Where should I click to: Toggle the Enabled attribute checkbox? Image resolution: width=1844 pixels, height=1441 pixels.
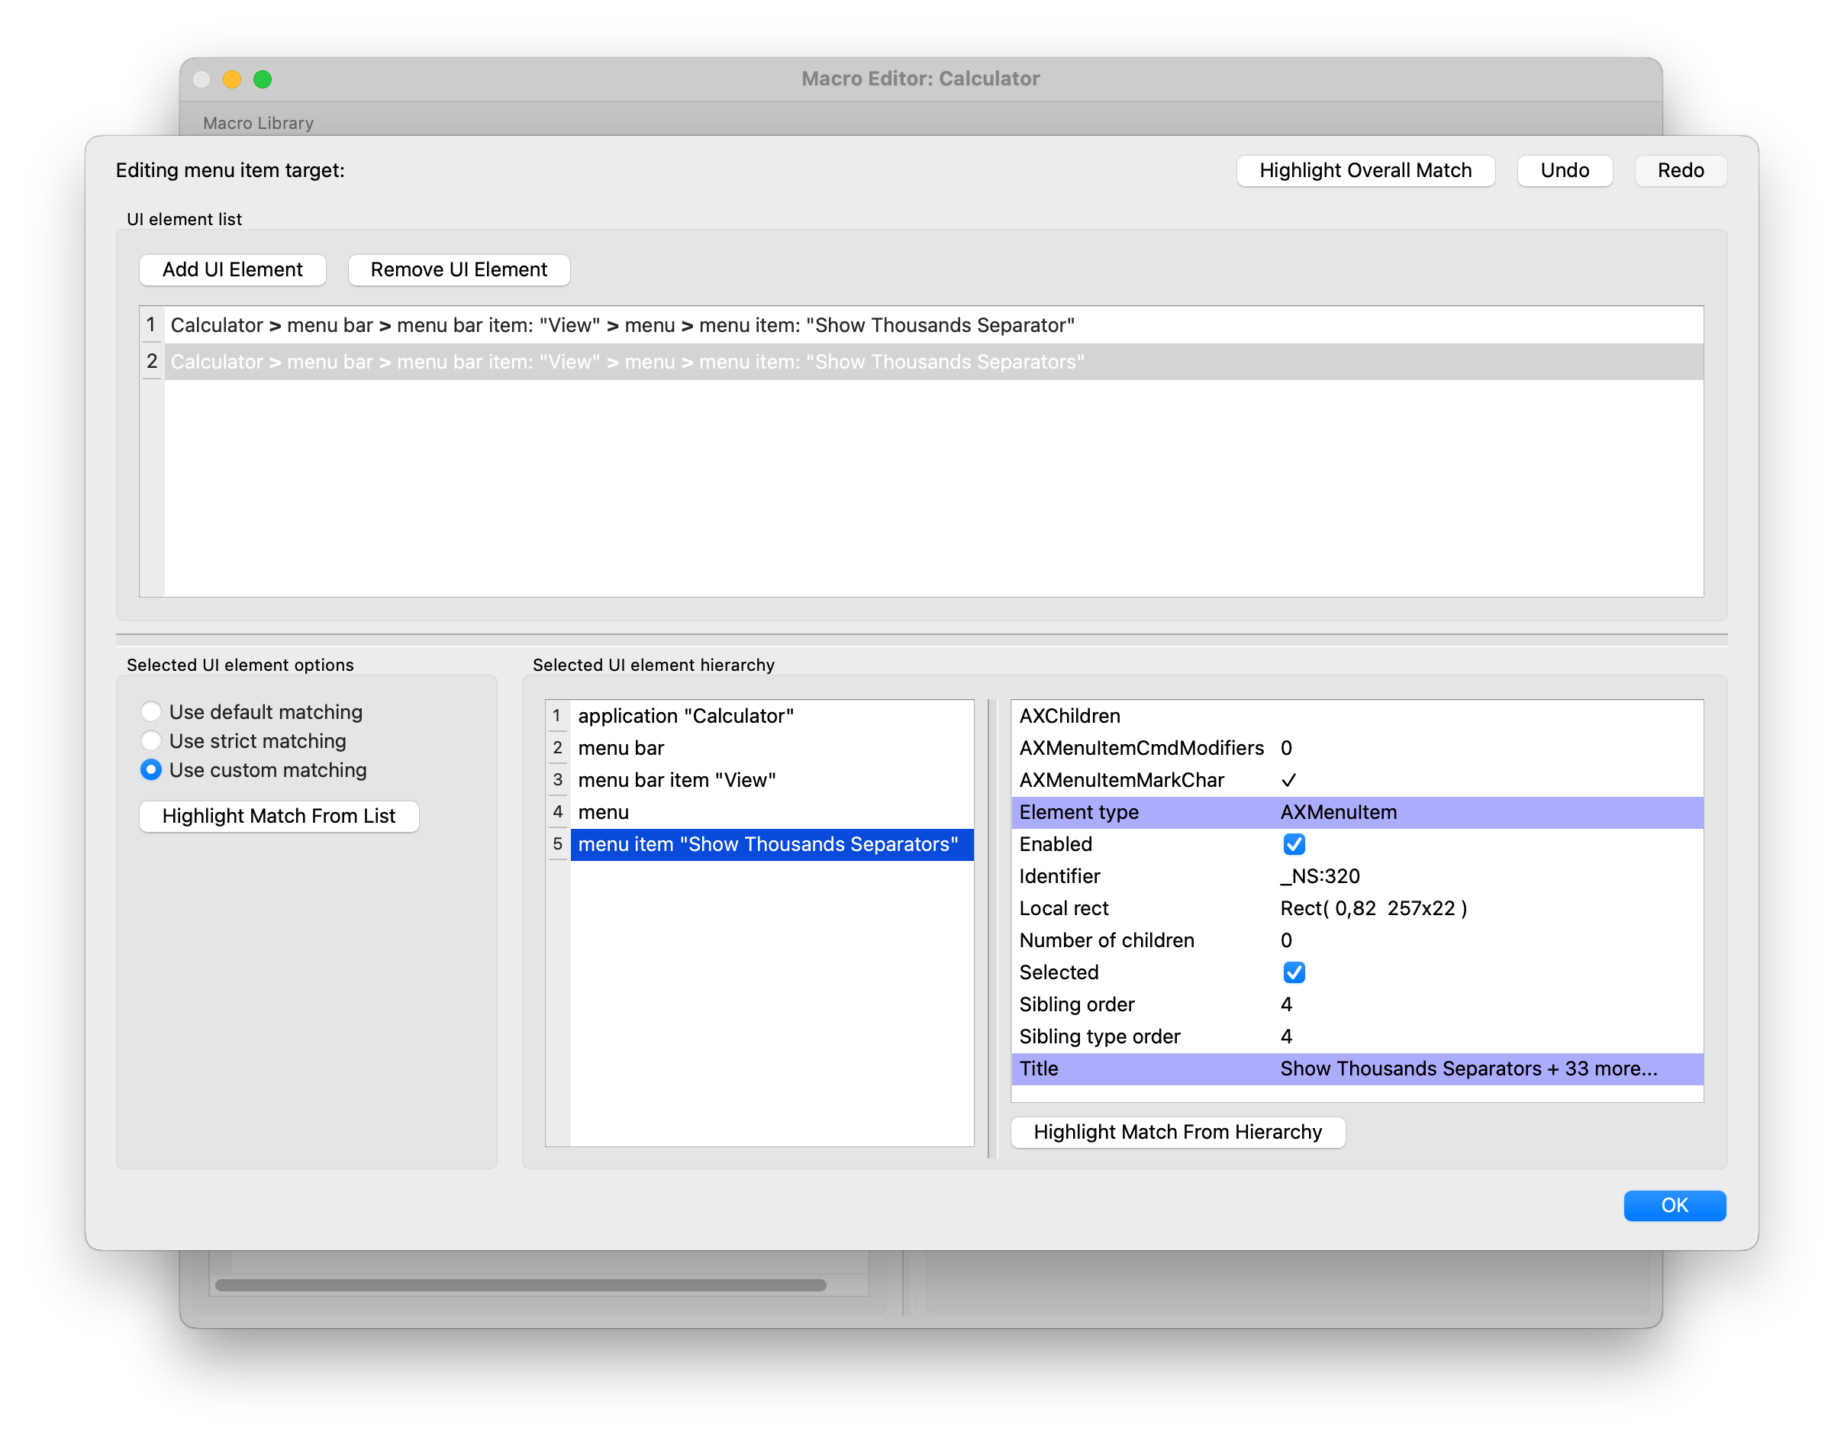pos(1294,844)
